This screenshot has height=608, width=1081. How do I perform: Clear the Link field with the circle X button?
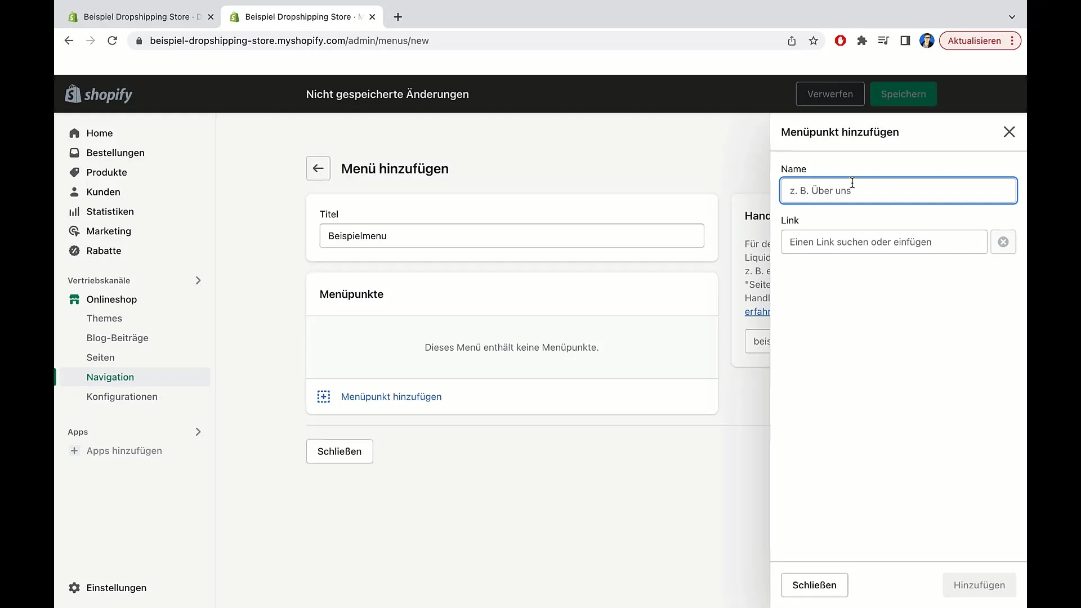(1003, 242)
